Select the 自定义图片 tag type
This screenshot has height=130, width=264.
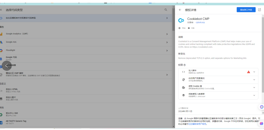[86, 98]
